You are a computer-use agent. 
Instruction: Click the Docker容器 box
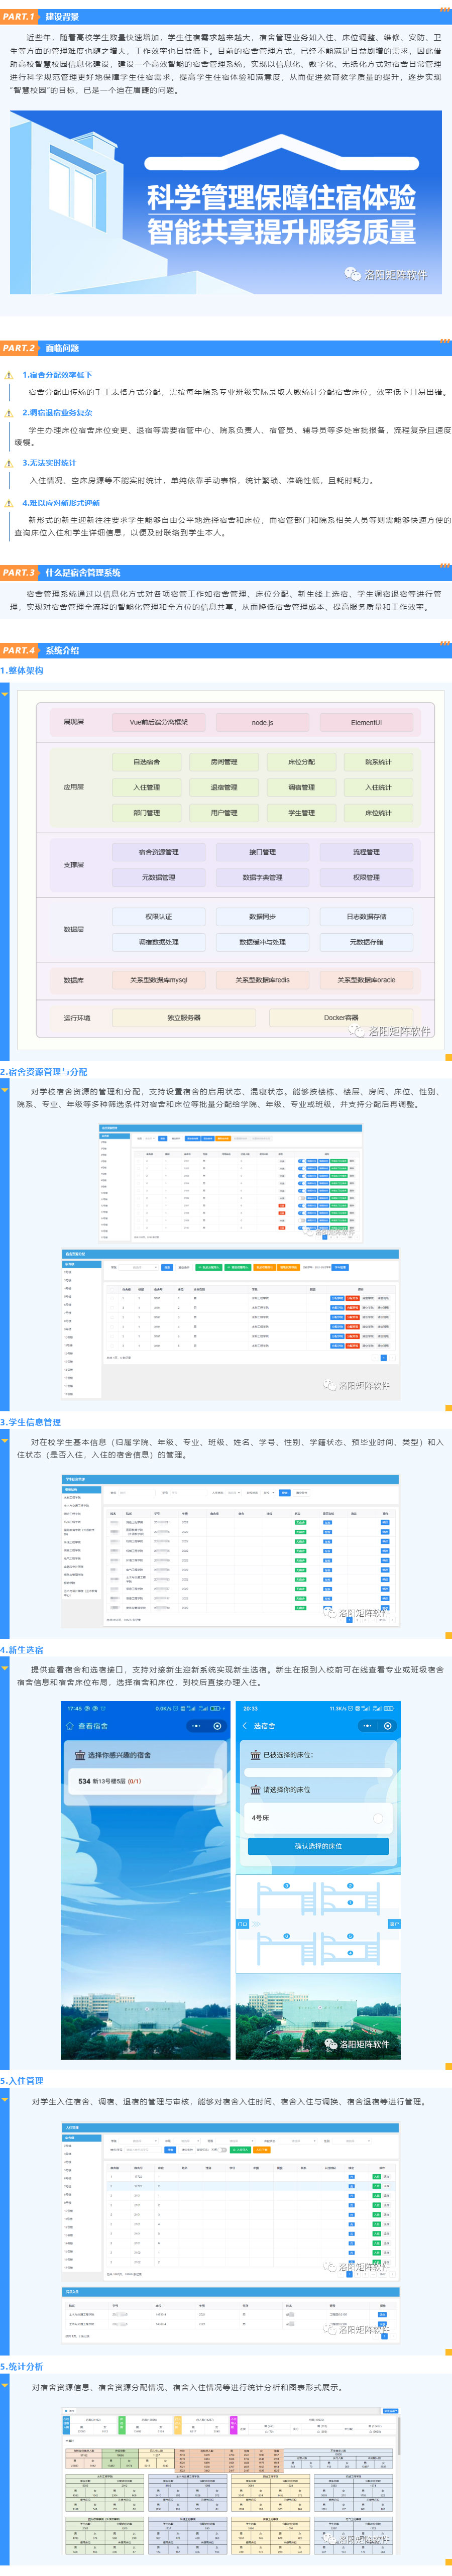coord(341,1018)
